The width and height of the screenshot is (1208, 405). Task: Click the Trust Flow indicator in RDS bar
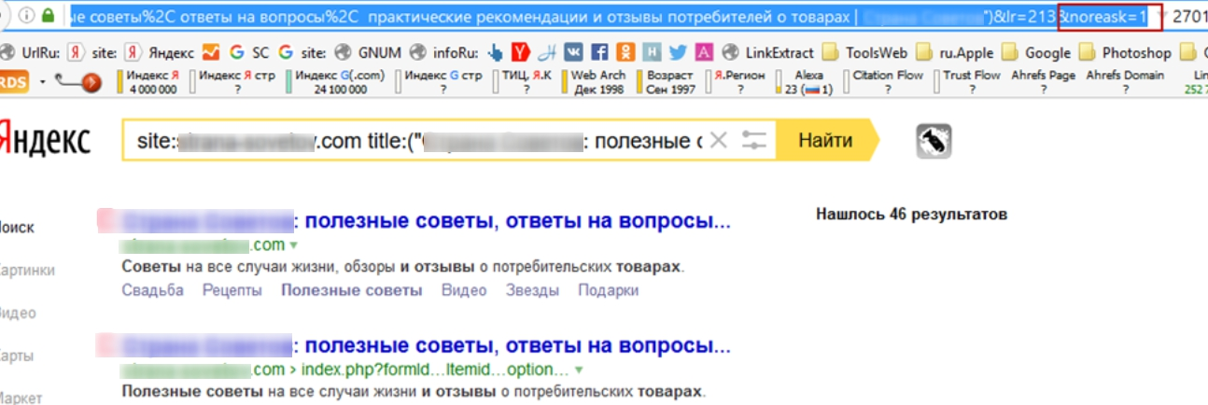click(x=971, y=82)
